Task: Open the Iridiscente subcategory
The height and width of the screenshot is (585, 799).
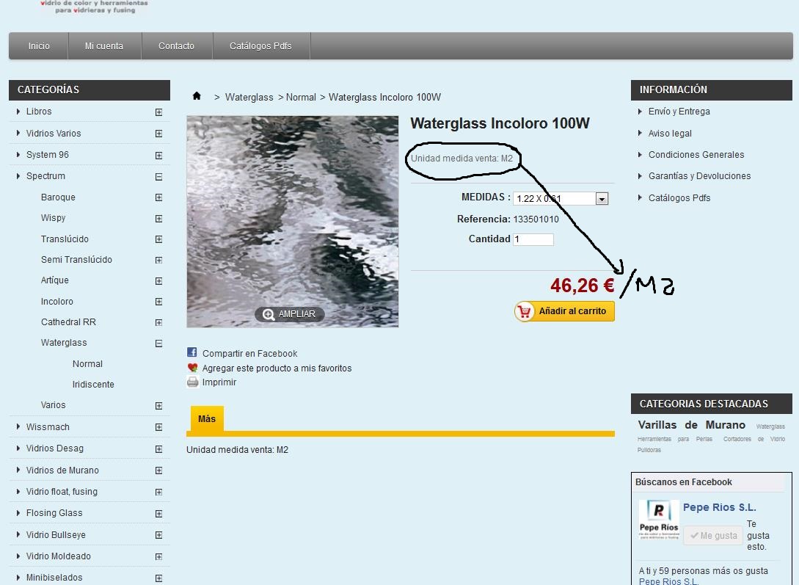Action: (93, 385)
